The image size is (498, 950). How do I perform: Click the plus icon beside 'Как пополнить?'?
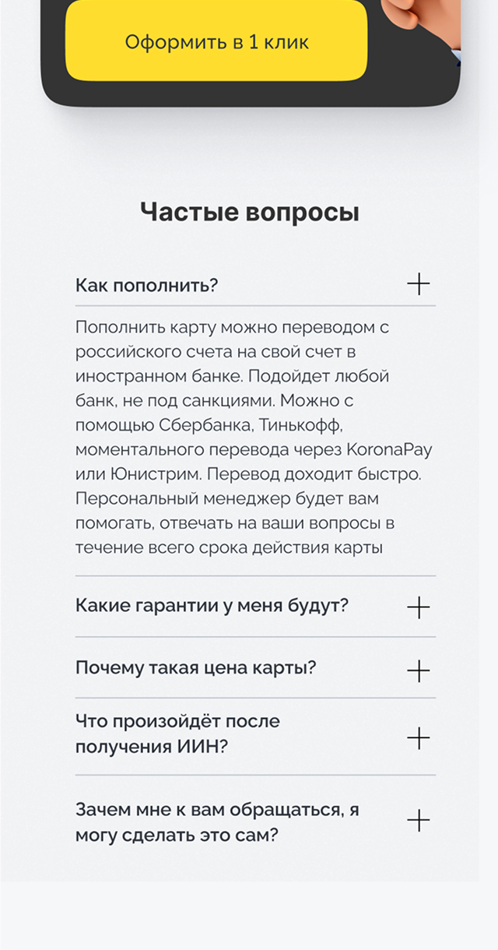tap(418, 284)
